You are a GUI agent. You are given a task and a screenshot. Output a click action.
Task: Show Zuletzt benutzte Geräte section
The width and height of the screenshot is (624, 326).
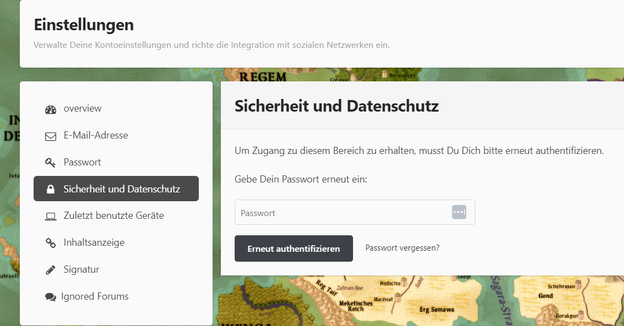pyautogui.click(x=113, y=216)
